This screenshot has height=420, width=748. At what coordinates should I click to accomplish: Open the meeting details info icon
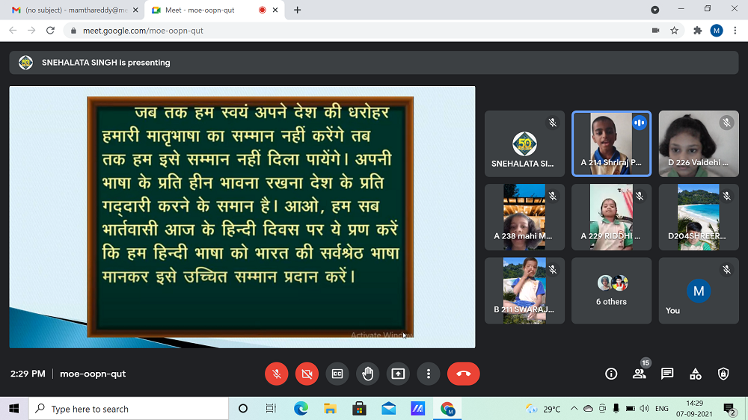coord(611,374)
